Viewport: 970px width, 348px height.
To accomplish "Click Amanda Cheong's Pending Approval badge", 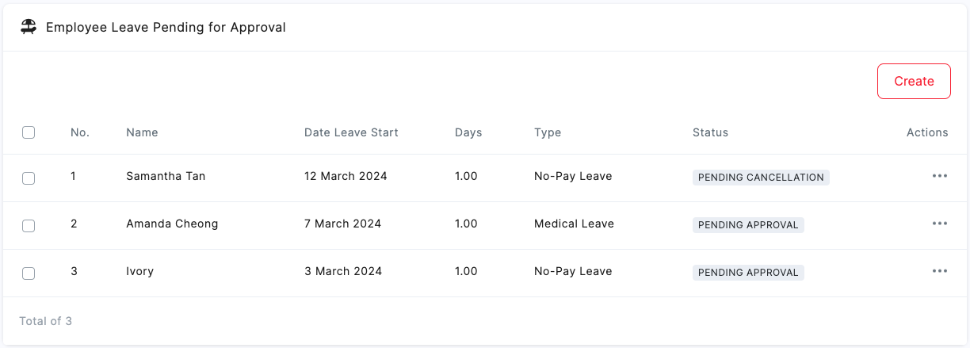I will coord(748,225).
